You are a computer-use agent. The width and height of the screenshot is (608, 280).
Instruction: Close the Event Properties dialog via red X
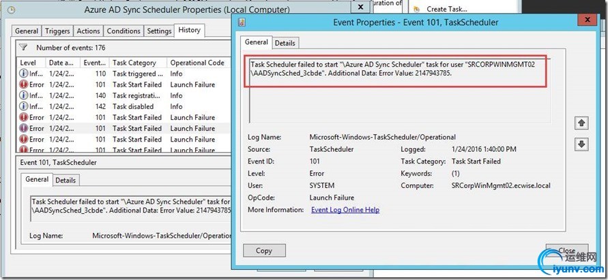588,19
